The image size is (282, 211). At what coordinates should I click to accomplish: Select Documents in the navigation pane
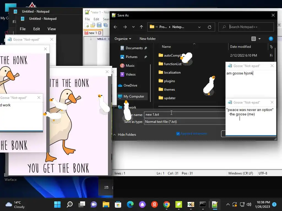[x=134, y=48]
